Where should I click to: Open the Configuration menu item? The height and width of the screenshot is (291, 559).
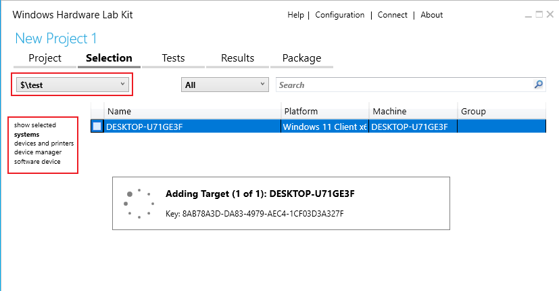point(339,15)
